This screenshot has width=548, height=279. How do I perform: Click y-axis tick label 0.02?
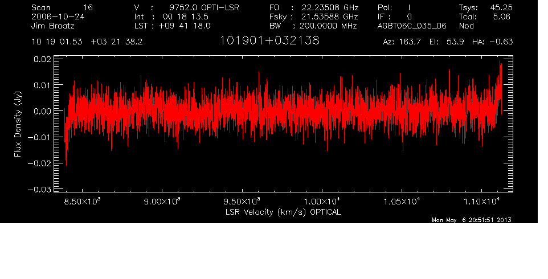click(x=42, y=59)
